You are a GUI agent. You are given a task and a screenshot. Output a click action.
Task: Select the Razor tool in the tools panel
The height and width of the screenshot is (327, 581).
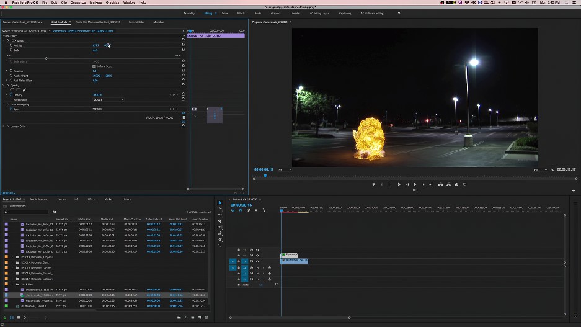point(220,222)
